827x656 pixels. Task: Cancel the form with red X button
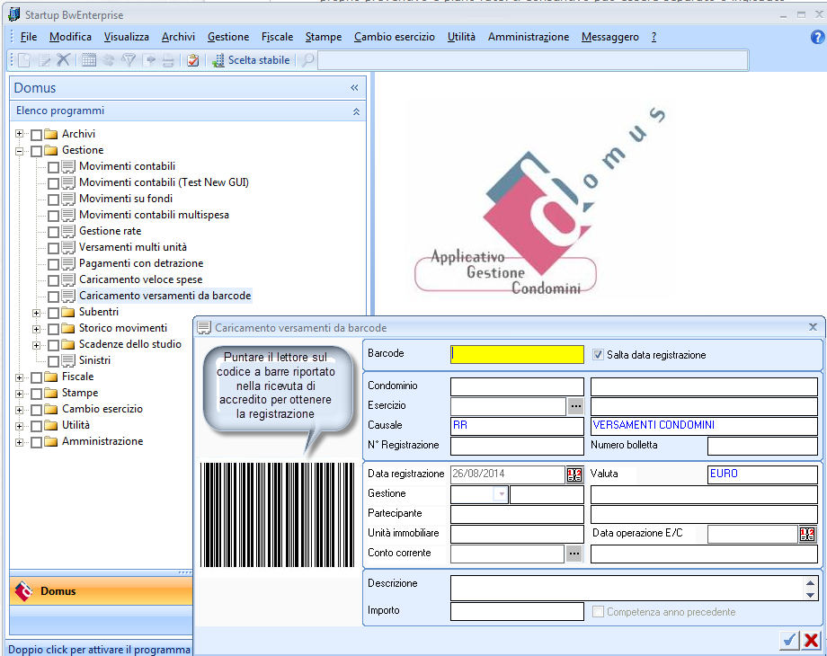[811, 640]
